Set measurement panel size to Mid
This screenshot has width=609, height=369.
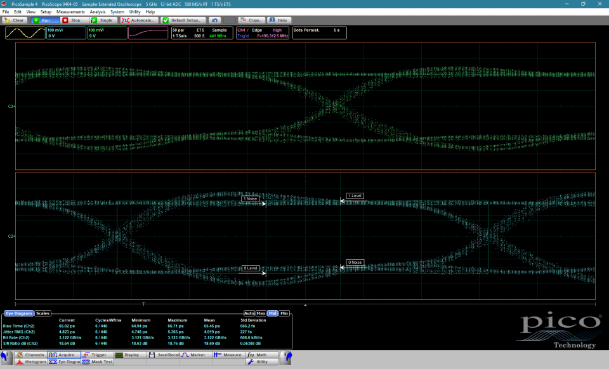pos(273,313)
